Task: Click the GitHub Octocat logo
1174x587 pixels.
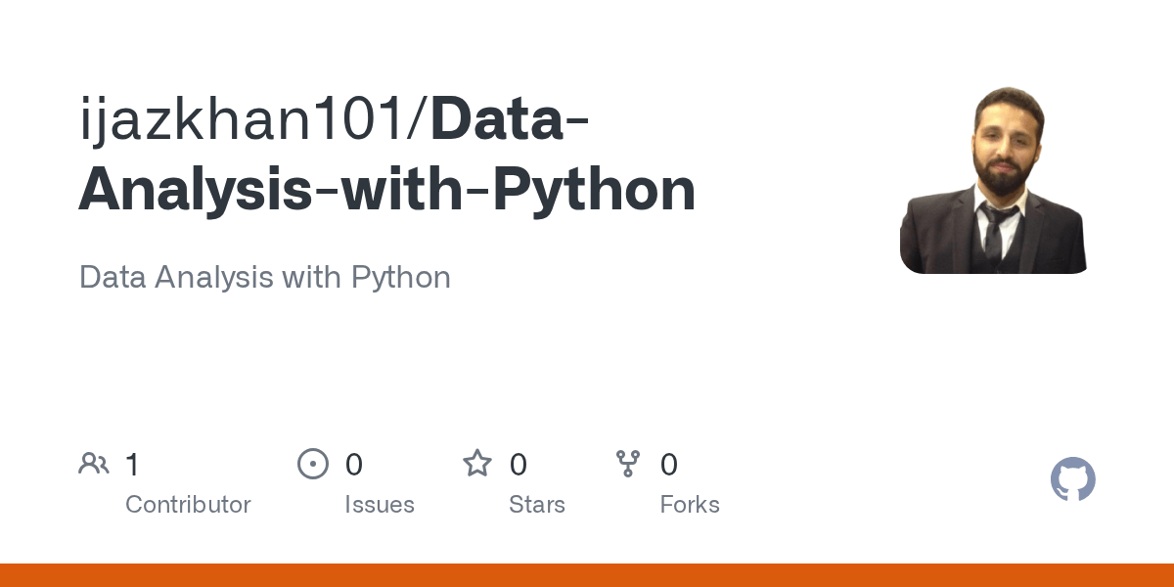Action: 1072,480
